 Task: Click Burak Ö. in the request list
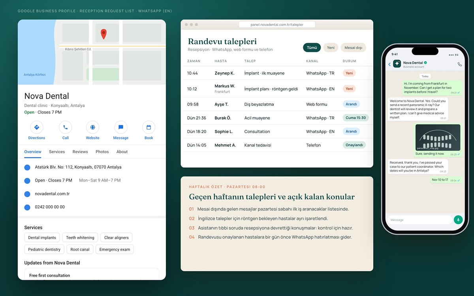pyautogui.click(x=223, y=118)
